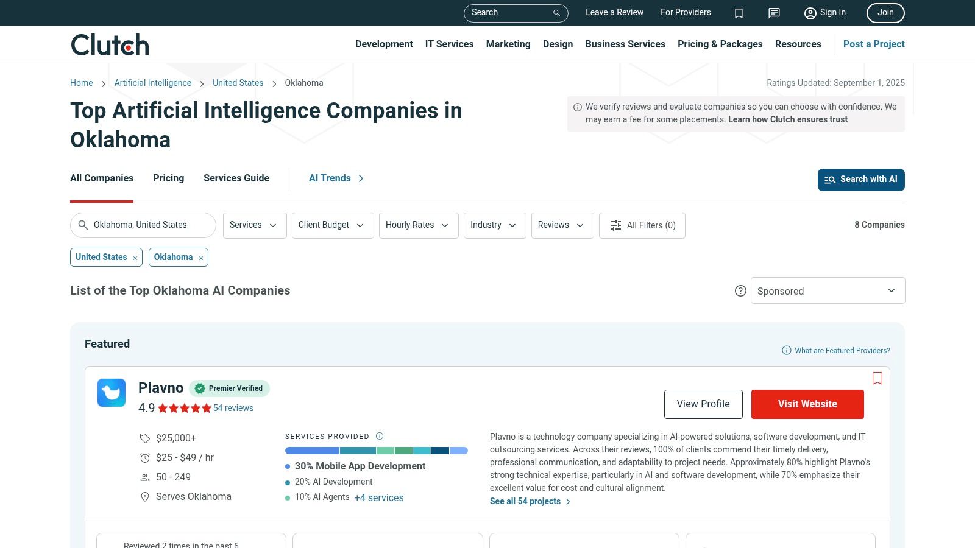Image resolution: width=975 pixels, height=548 pixels.
Task: Open the messages icon in top bar
Action: (x=774, y=13)
